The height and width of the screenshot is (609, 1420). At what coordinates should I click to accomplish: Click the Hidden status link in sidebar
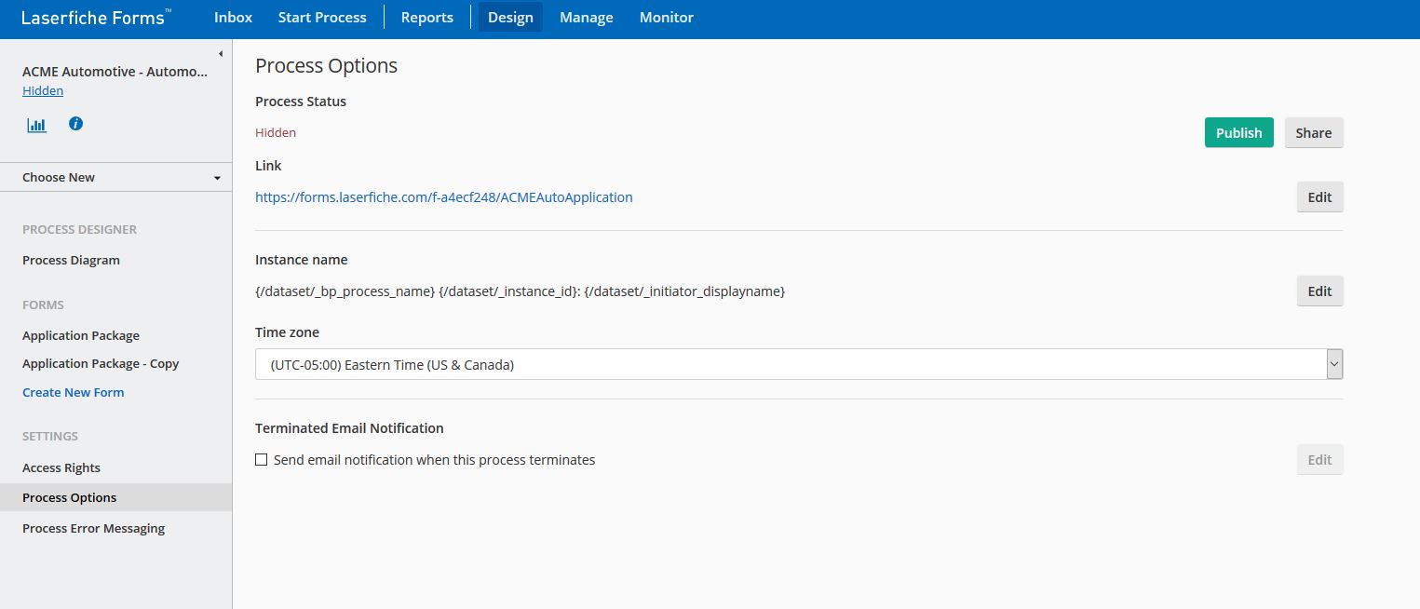(x=43, y=90)
